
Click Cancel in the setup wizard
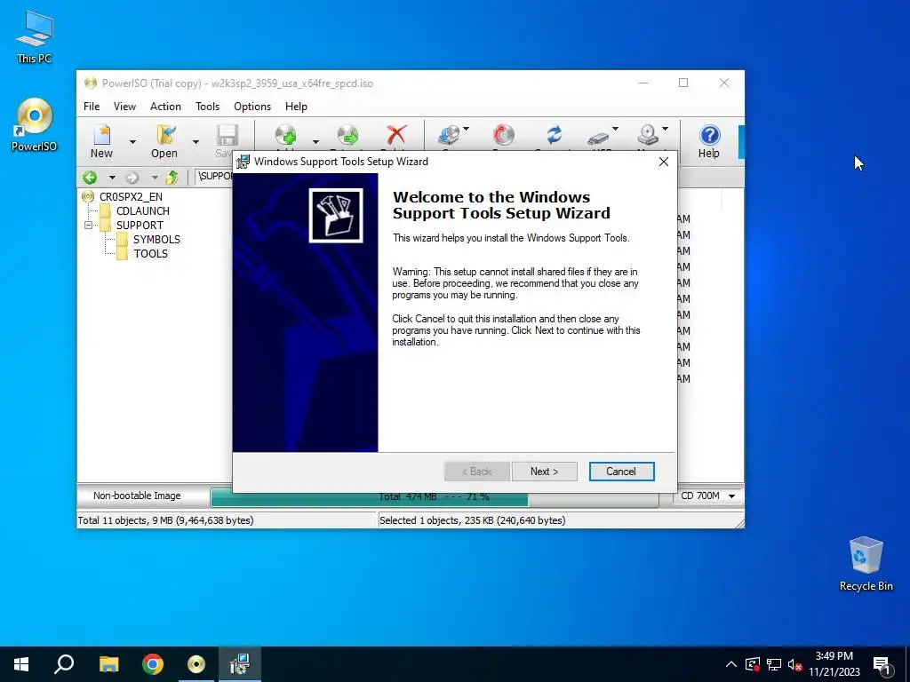[x=621, y=472]
